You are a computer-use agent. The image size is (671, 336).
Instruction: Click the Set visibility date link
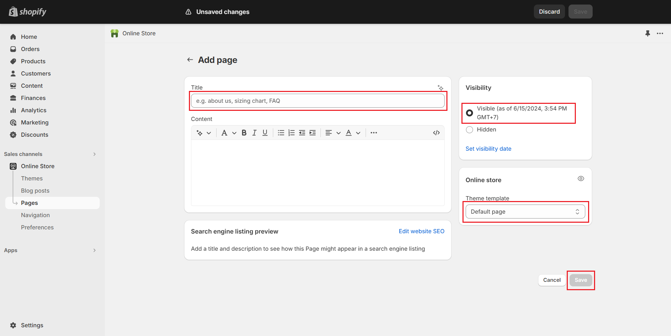click(x=488, y=149)
